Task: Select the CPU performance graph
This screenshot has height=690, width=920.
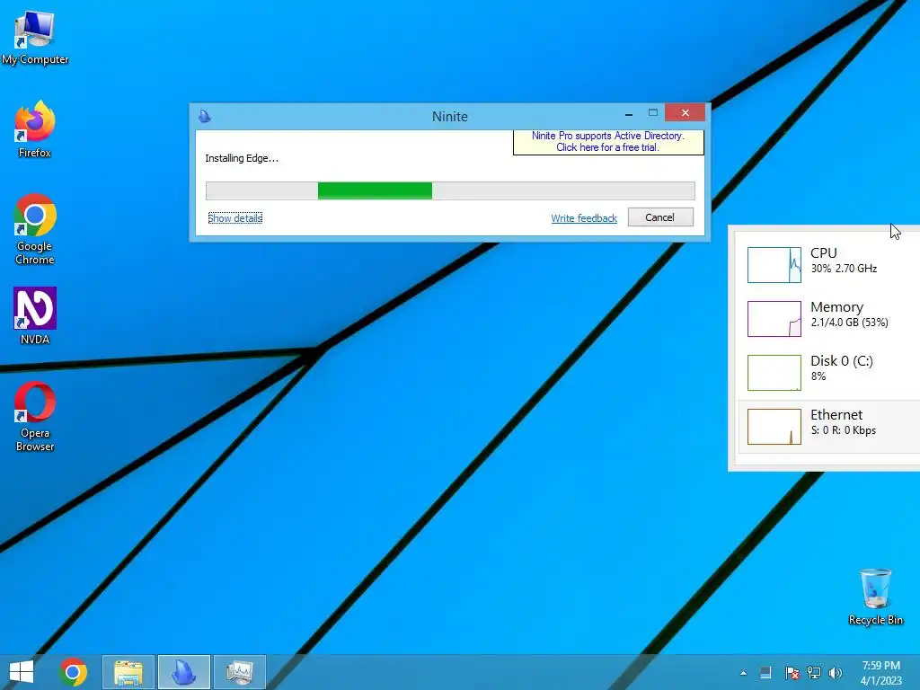Action: coord(774,265)
